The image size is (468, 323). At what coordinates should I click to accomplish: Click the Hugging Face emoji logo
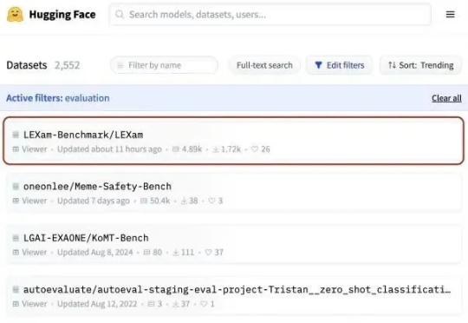pyautogui.click(x=15, y=15)
